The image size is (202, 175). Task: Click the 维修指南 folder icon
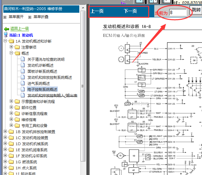(17, 120)
